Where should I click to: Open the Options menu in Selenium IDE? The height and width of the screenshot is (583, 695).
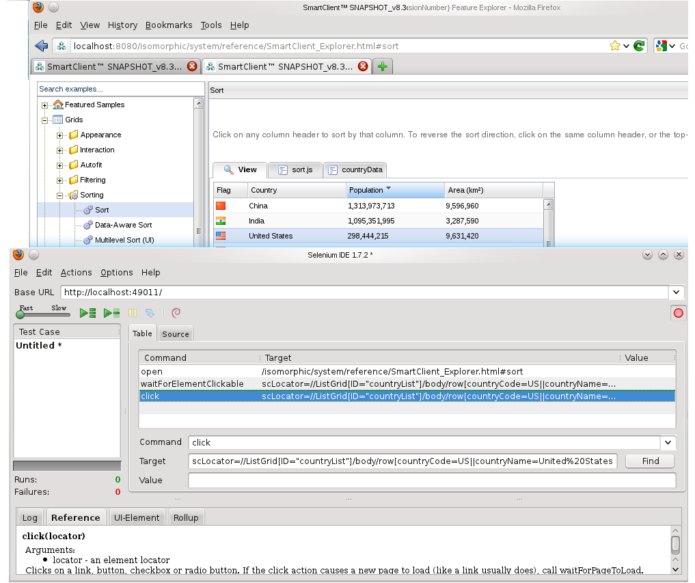(x=116, y=272)
